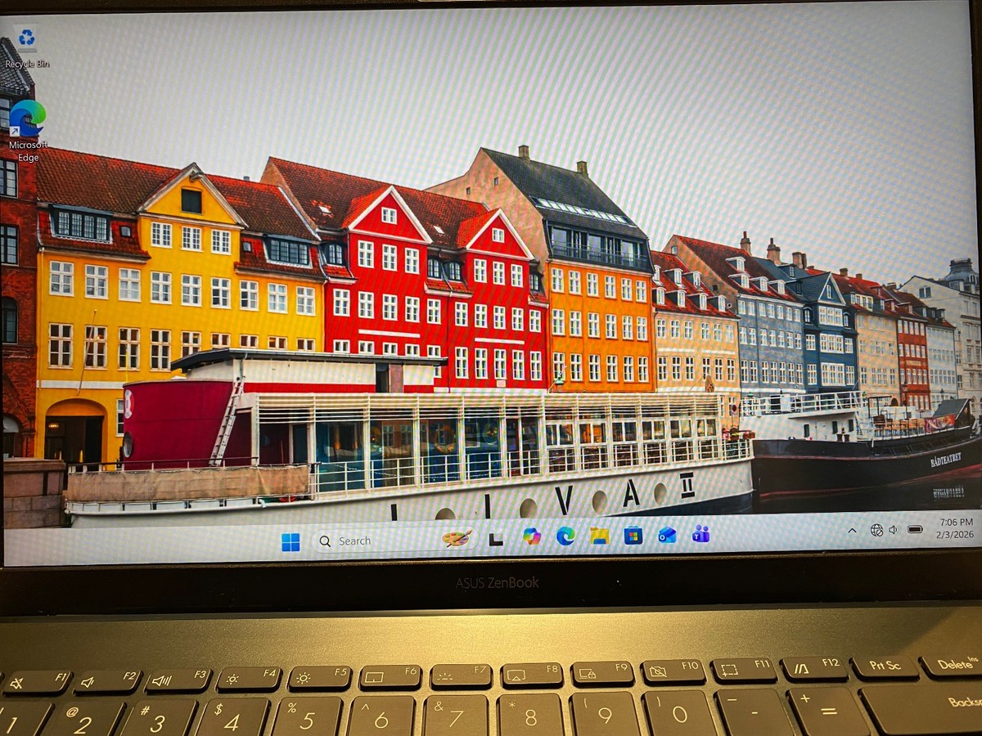Screen dimensions: 982x736
Task: Open File Explorer from the taskbar
Action: coord(599,536)
